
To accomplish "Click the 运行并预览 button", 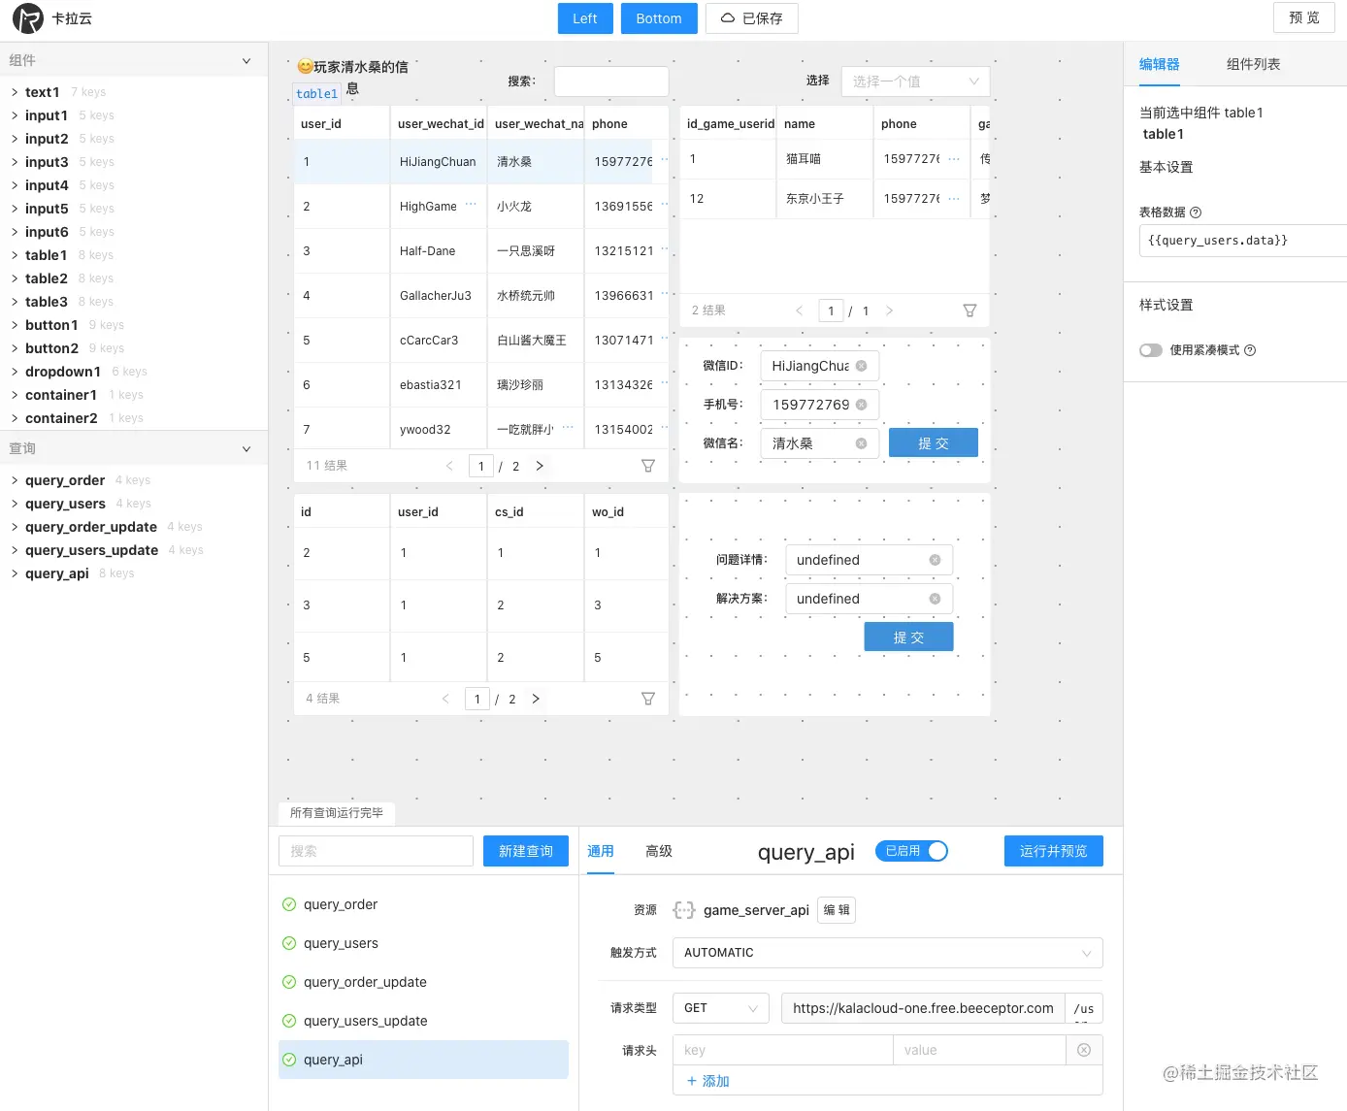I will tap(1054, 851).
